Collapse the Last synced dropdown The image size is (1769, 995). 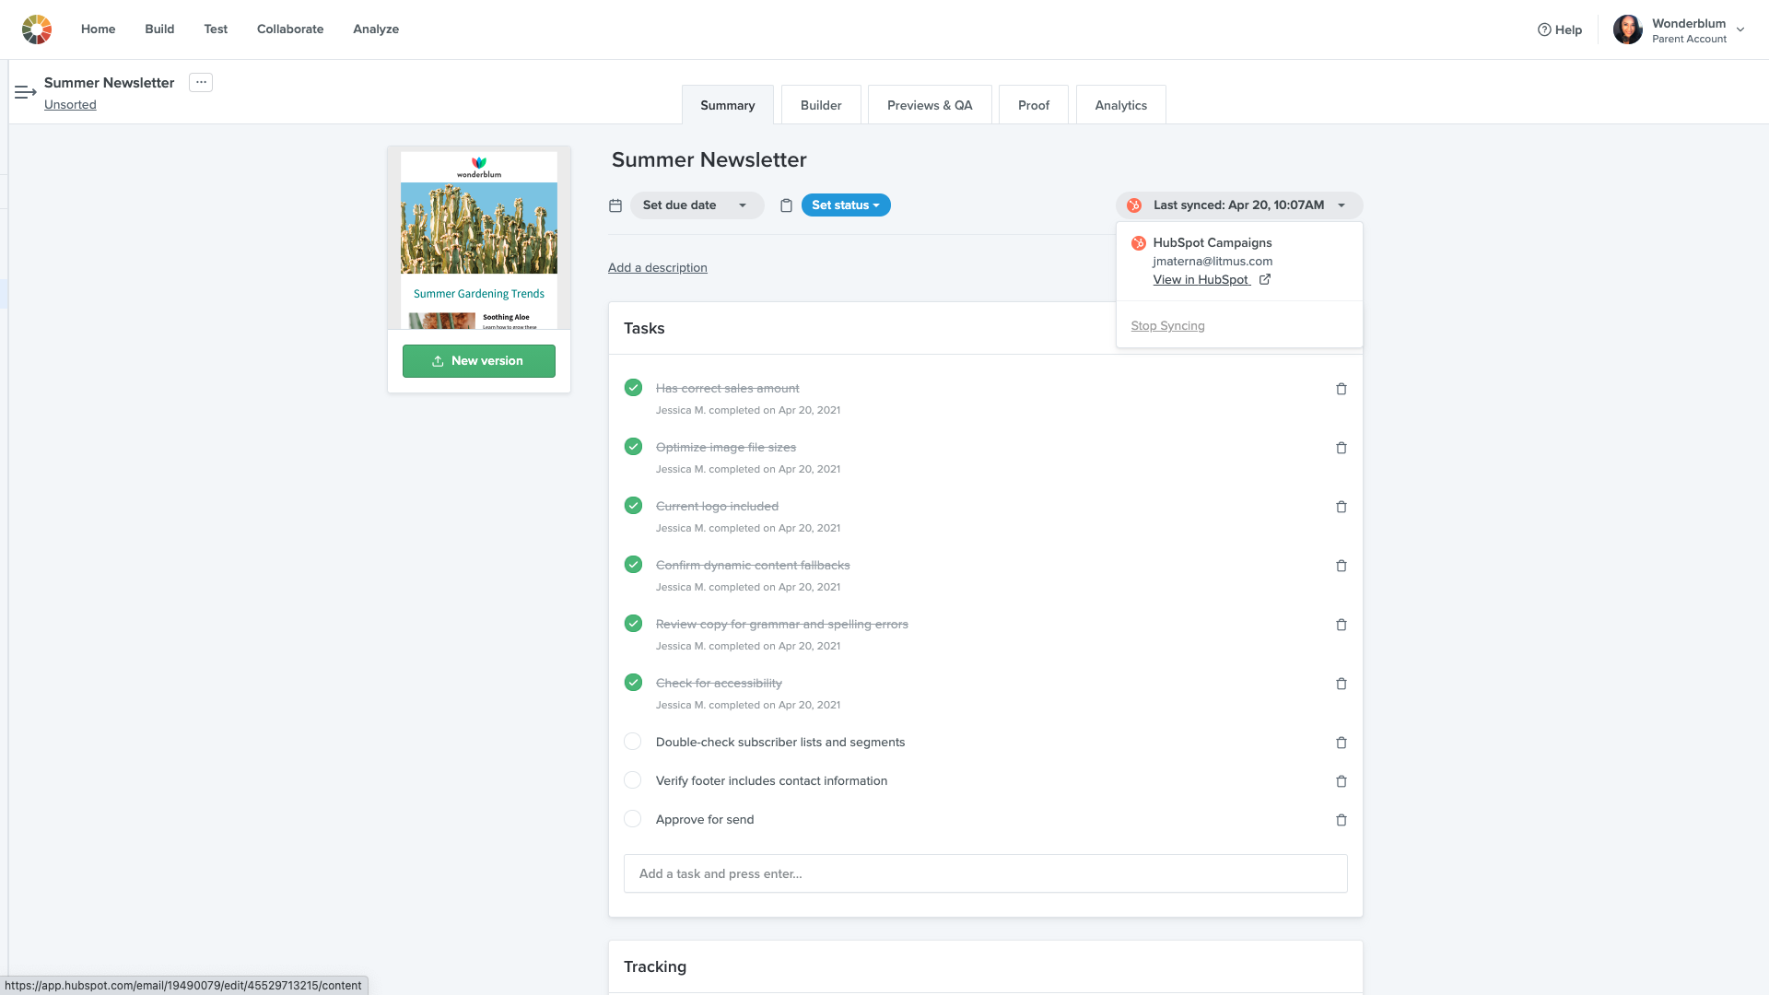1239,205
